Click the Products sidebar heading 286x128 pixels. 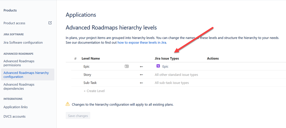pyautogui.click(x=10, y=10)
